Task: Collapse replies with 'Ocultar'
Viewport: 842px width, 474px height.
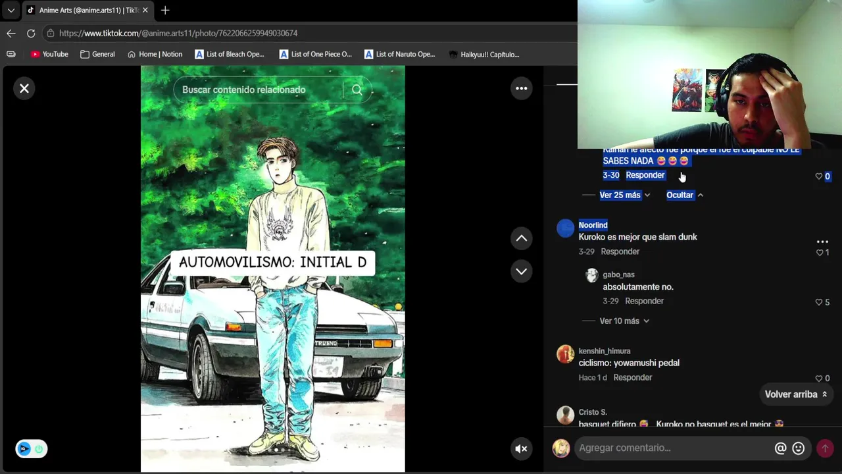Action: click(x=685, y=195)
